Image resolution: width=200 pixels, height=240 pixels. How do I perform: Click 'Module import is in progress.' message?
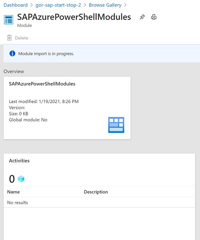click(x=46, y=54)
